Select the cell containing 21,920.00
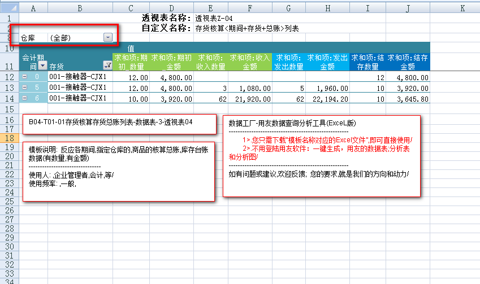The width and height of the screenshot is (480, 284). (x=250, y=98)
